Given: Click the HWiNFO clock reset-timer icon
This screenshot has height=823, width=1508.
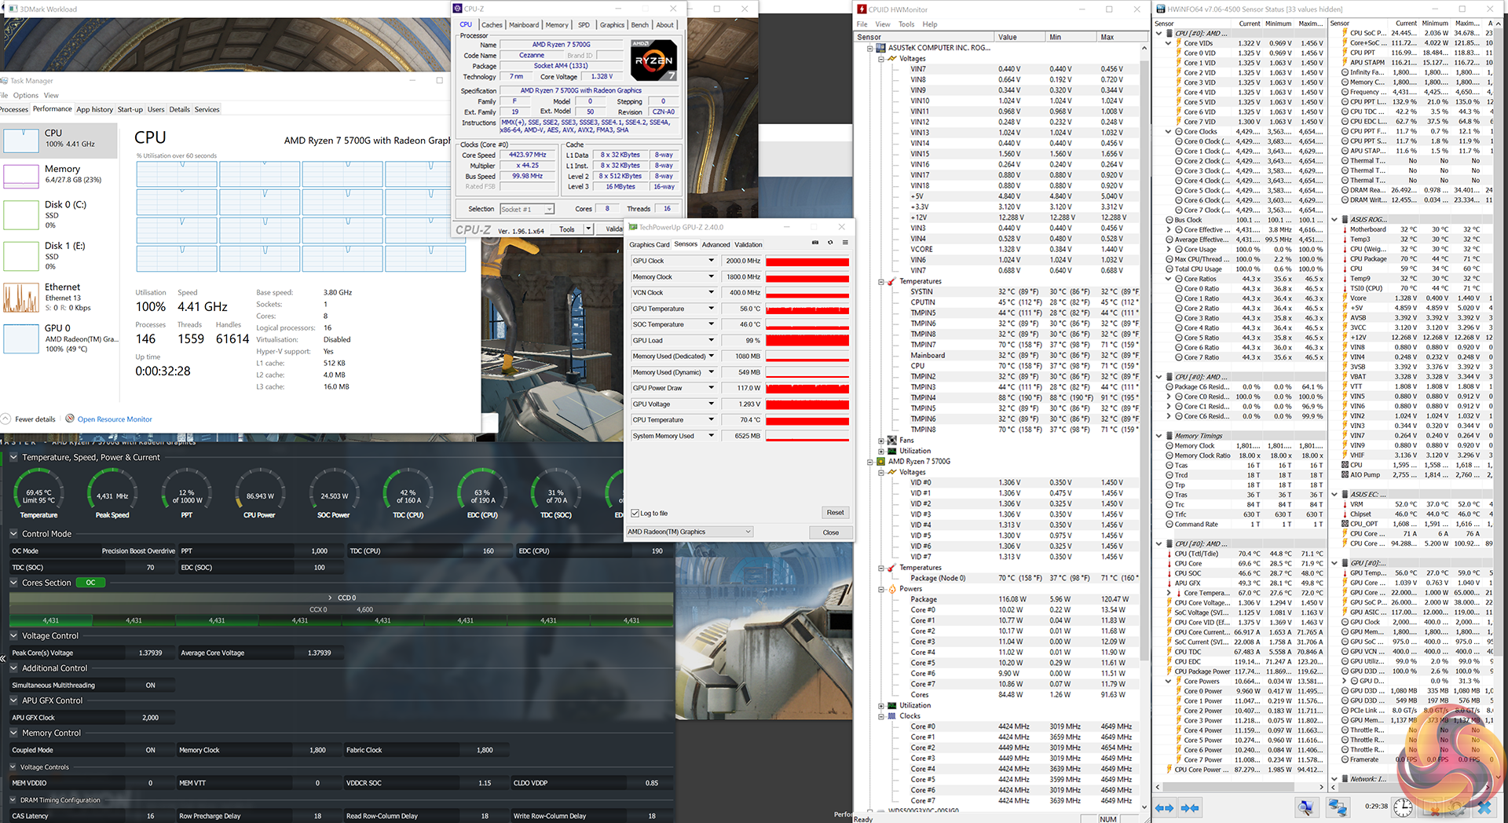Looking at the screenshot, I should point(1403,807).
